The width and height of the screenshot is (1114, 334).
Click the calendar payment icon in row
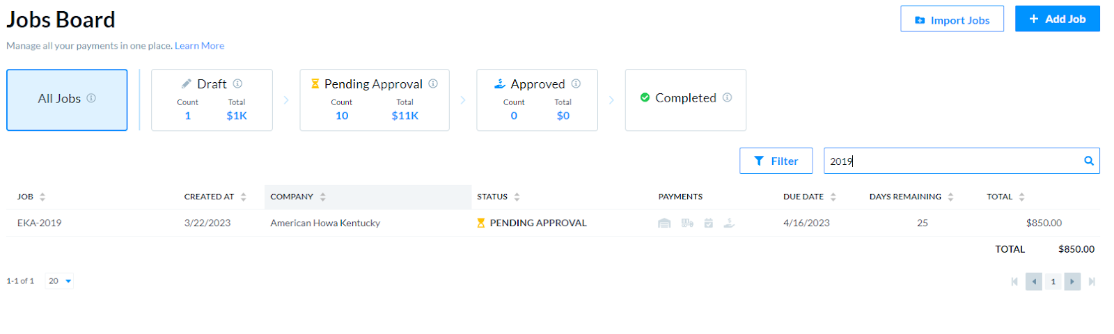click(x=709, y=223)
